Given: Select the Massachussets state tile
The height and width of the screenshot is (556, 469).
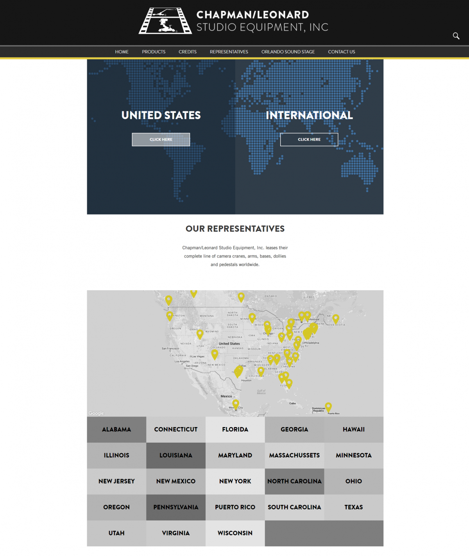Looking at the screenshot, I should [295, 456].
